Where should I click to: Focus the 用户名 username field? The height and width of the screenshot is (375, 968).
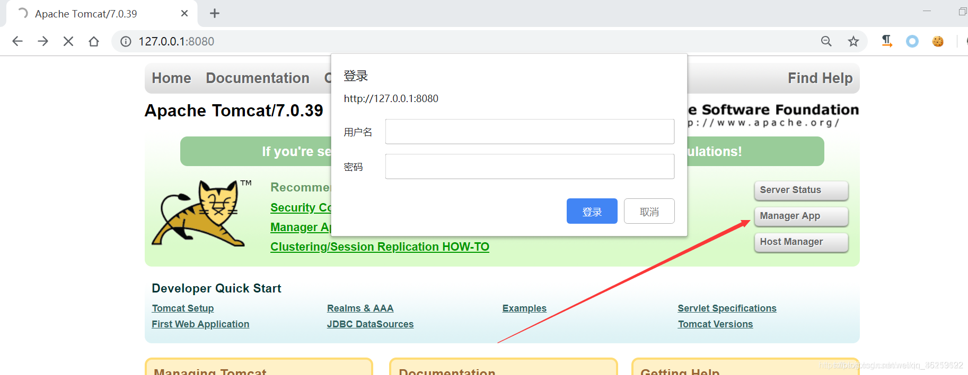(530, 131)
